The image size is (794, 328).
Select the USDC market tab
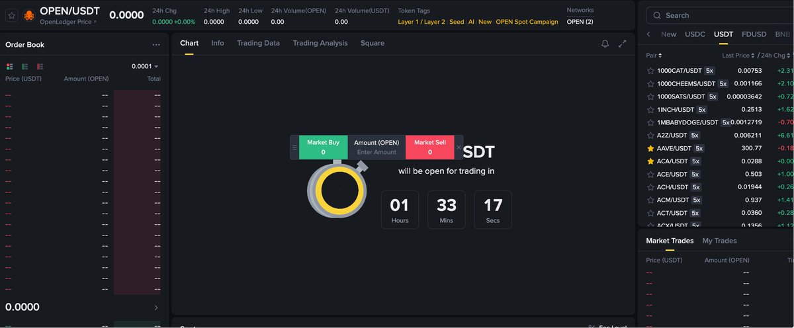pos(695,34)
